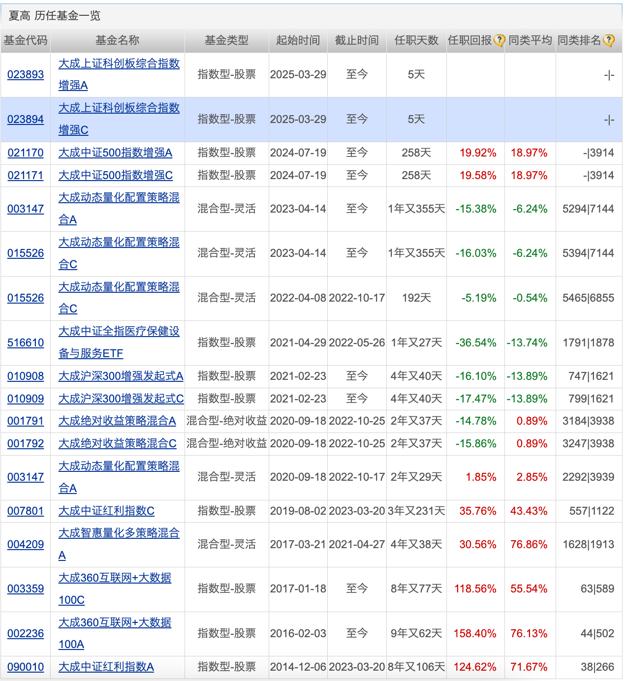Select the ranking cell 63|589
Image resolution: width=625 pixels, height=681 pixels.
(x=597, y=589)
